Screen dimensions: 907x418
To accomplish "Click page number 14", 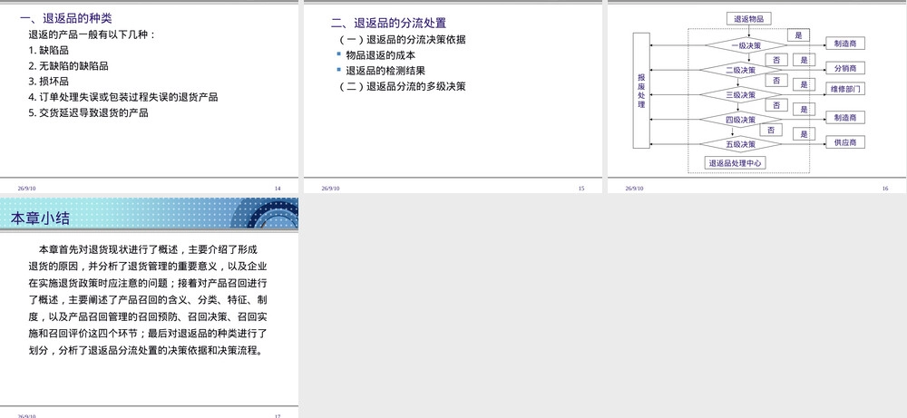I will point(278,189).
